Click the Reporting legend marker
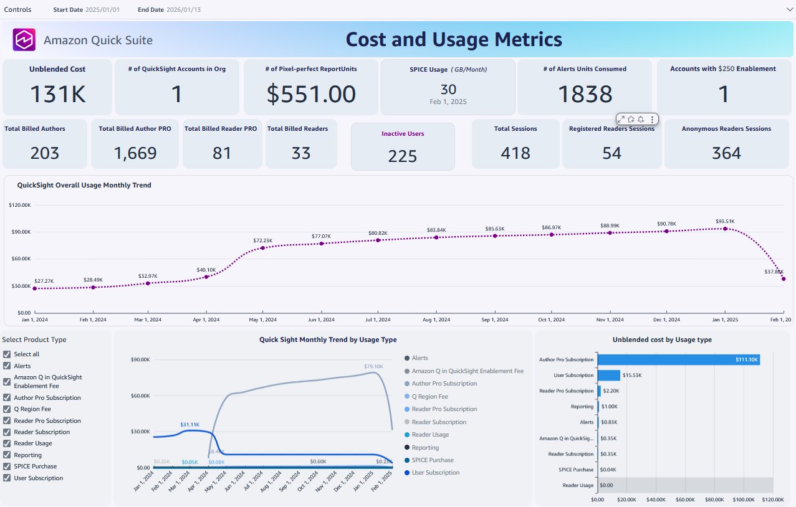The width and height of the screenshot is (796, 507). (x=407, y=447)
